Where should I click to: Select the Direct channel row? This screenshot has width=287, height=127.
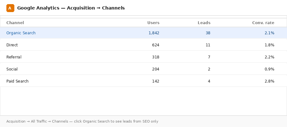pos(143,45)
